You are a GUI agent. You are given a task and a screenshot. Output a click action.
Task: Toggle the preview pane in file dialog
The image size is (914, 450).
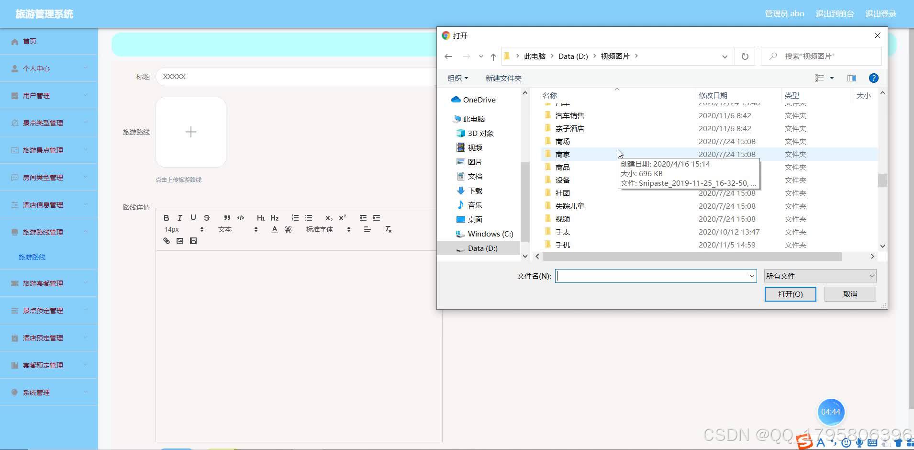click(x=851, y=78)
